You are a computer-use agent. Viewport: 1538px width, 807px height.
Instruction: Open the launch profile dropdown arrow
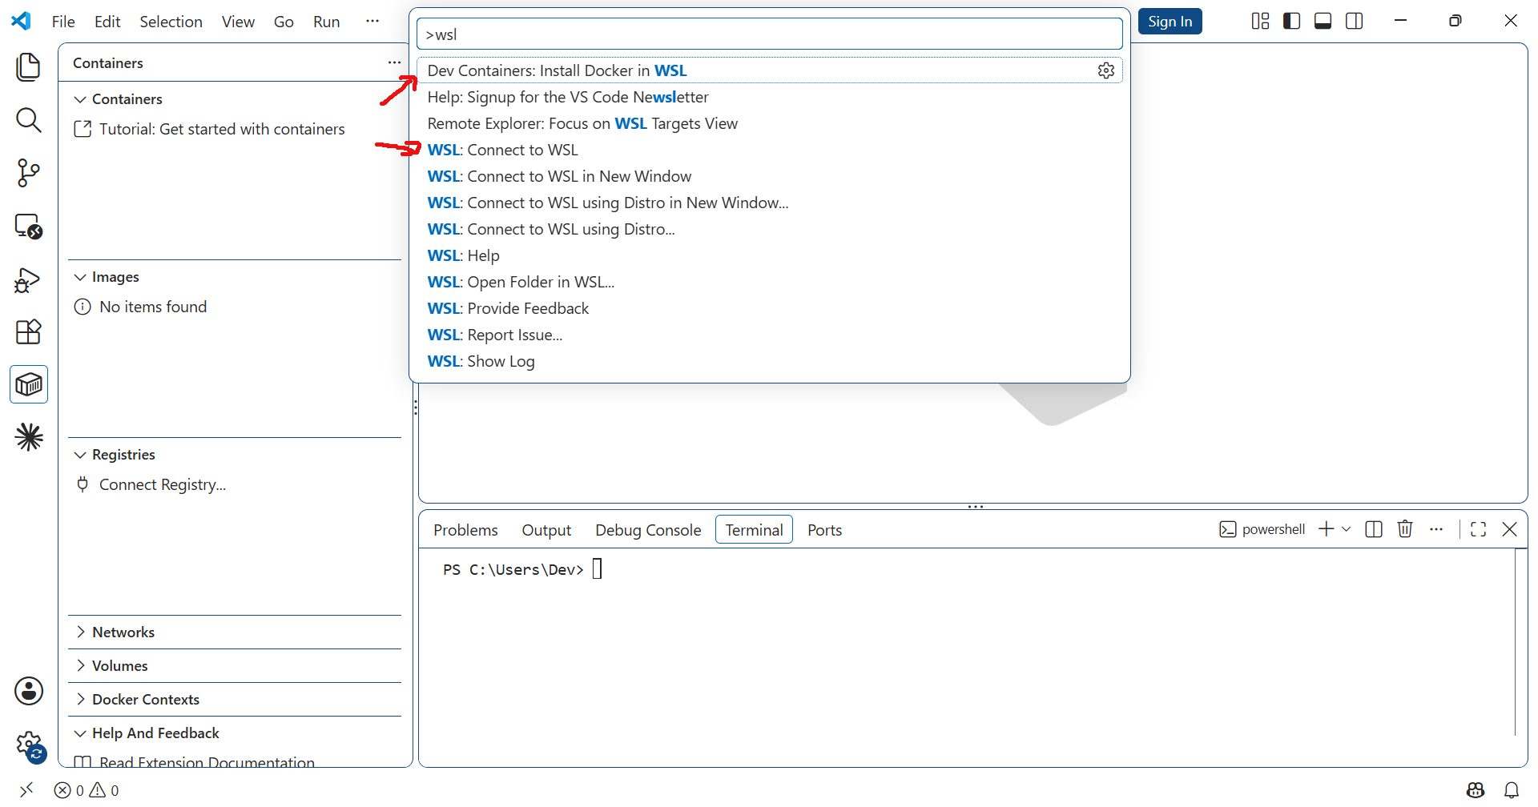[1347, 529]
